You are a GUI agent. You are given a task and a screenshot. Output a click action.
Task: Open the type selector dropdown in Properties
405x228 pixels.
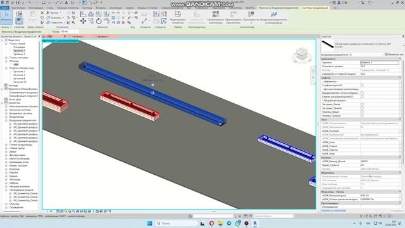click(x=403, y=45)
